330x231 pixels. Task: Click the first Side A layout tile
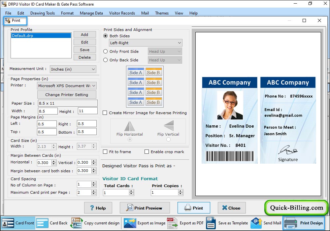(136, 72)
